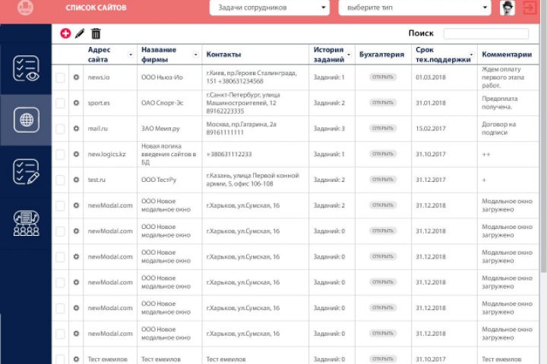Sort by Срок тех.поддержки column arrow

tap(471, 55)
